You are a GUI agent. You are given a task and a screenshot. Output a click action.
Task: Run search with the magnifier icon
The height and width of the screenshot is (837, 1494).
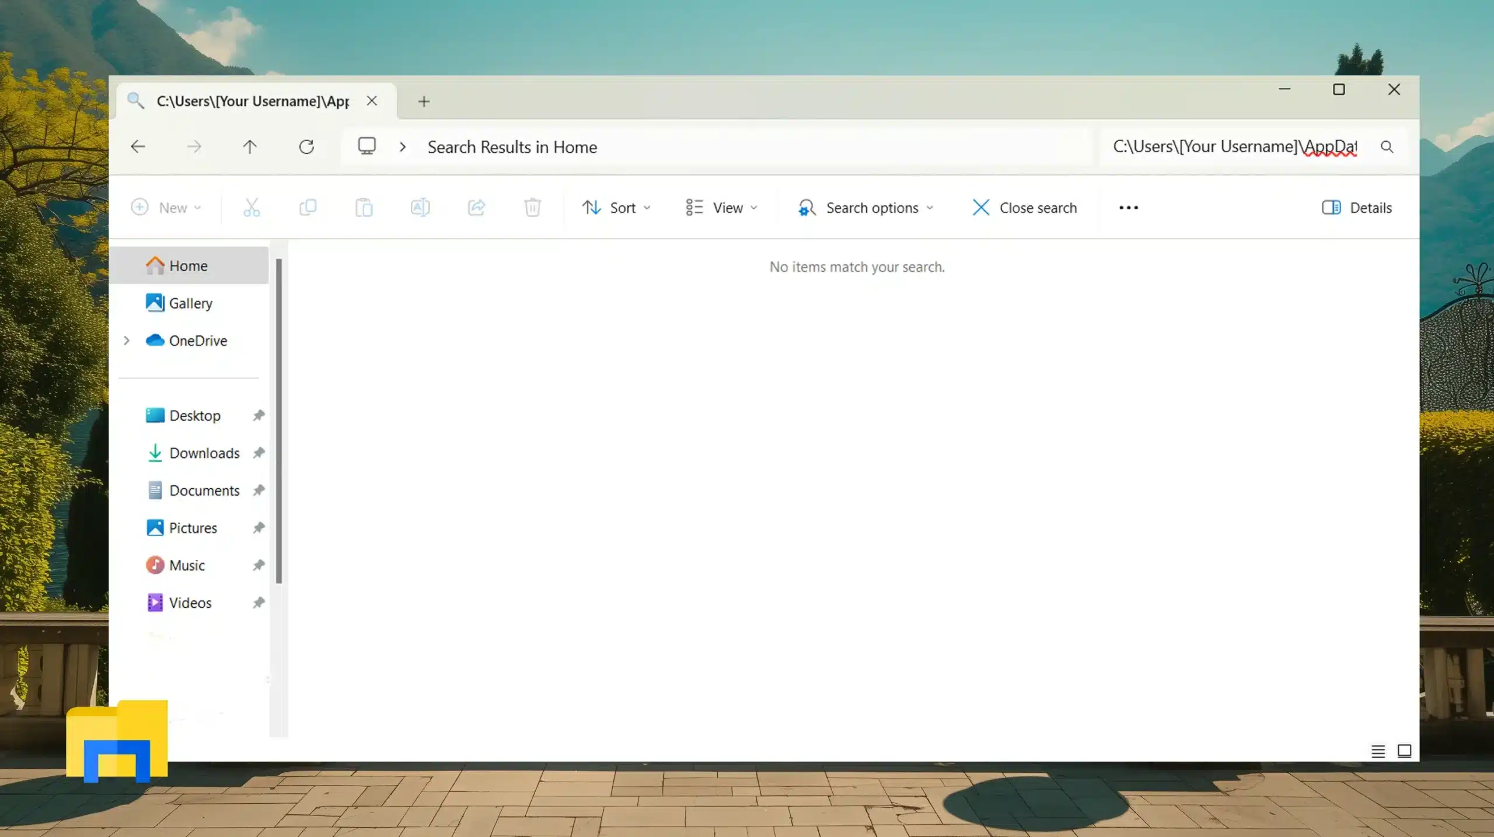(1387, 147)
